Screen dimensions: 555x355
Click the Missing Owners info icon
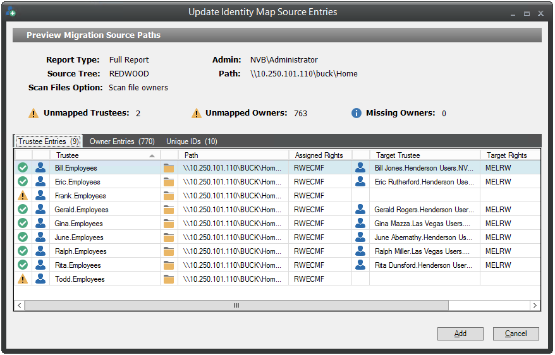356,114
